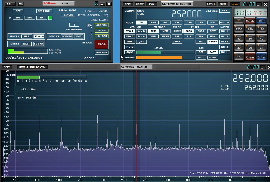Adjust the squelch level bar

[165, 52]
